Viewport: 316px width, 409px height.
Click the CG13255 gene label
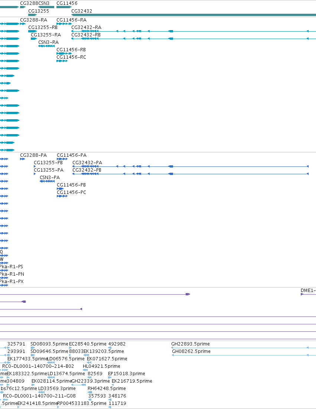pos(39,11)
